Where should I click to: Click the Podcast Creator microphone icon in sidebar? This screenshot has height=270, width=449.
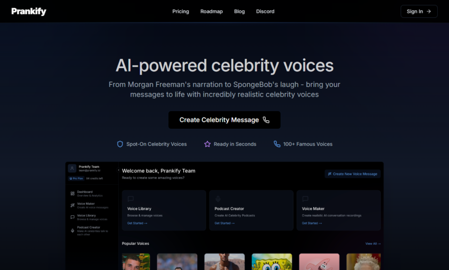[73, 231]
